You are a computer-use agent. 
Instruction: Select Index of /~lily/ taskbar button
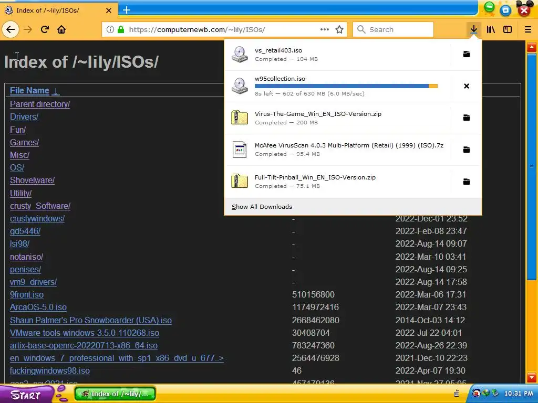coord(115,394)
